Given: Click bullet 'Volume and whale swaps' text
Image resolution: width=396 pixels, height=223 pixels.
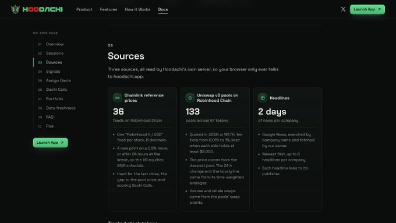Looking at the screenshot, I should pos(214,196).
